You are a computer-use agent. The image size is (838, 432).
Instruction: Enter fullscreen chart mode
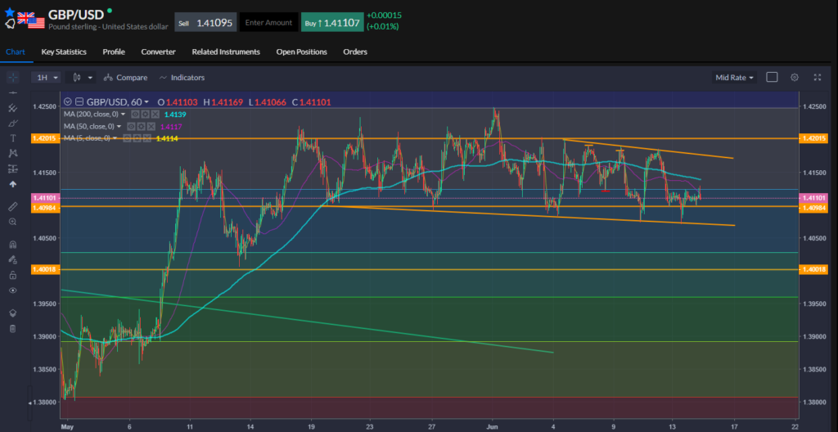[x=817, y=77]
